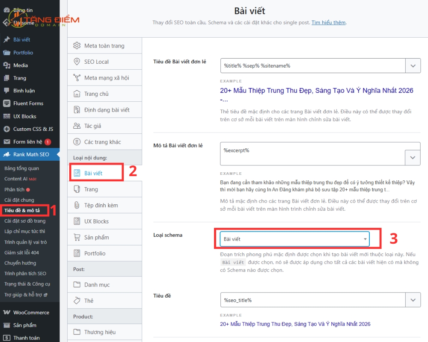Click the Portfolio folder icon in admin sidebar
The image size is (428, 342).
coord(7,53)
